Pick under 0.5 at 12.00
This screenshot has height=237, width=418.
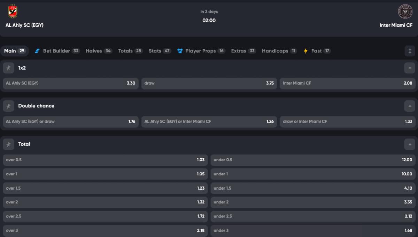pos(313,160)
